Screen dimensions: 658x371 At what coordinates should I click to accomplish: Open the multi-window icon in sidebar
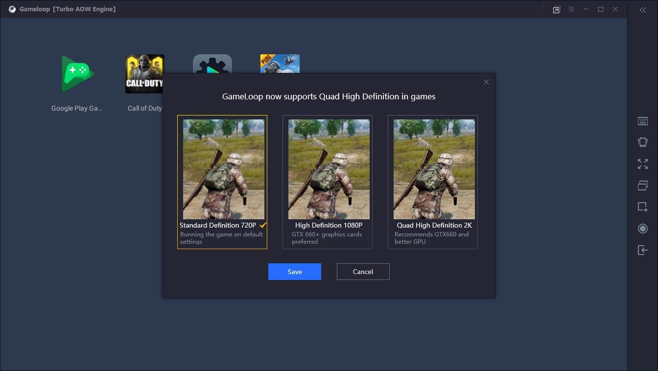pos(643,185)
